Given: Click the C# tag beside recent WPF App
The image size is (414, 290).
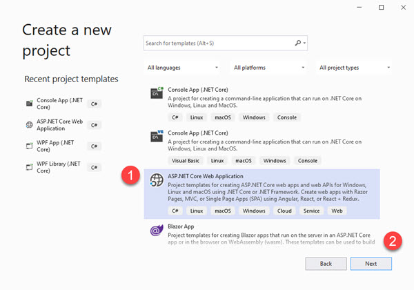Looking at the screenshot, I should tap(95, 146).
